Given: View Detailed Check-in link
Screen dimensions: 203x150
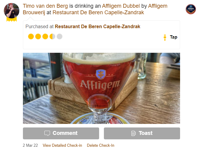Looking at the screenshot, I should point(63,145).
